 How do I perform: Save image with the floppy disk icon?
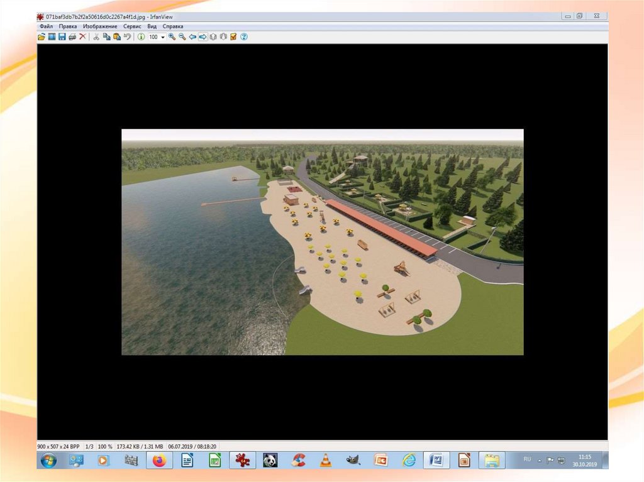[62, 37]
